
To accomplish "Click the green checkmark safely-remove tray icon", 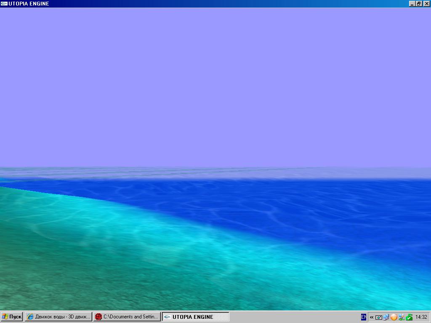I will pyautogui.click(x=409, y=317).
